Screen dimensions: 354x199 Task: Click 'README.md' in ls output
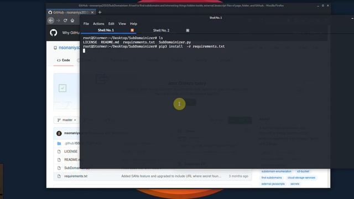[x=110, y=42]
